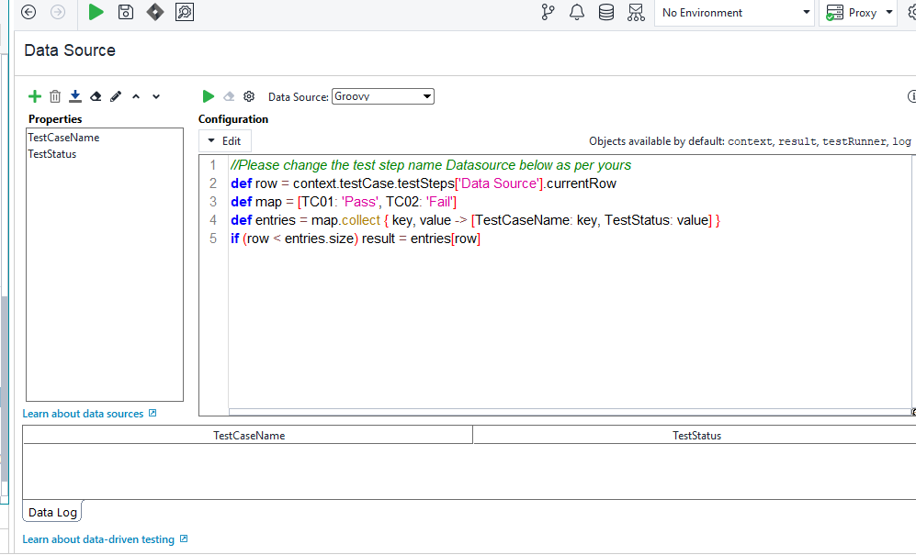916x555 pixels.
Task: Open Learn about data-driven testing link
Action: point(98,539)
